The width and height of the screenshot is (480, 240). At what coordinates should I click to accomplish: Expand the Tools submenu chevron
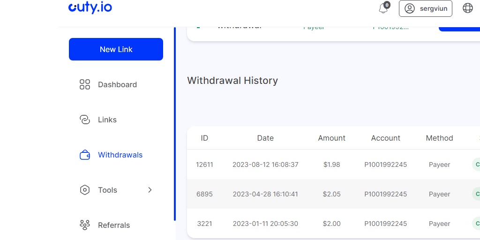coord(150,190)
